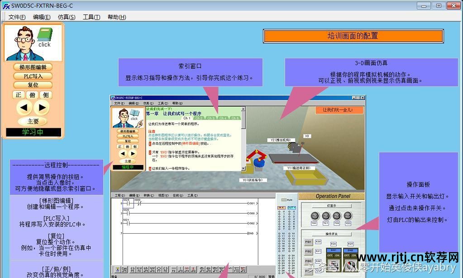
Task: Switch to the Ch 3 chapter tab
Action: point(211,118)
